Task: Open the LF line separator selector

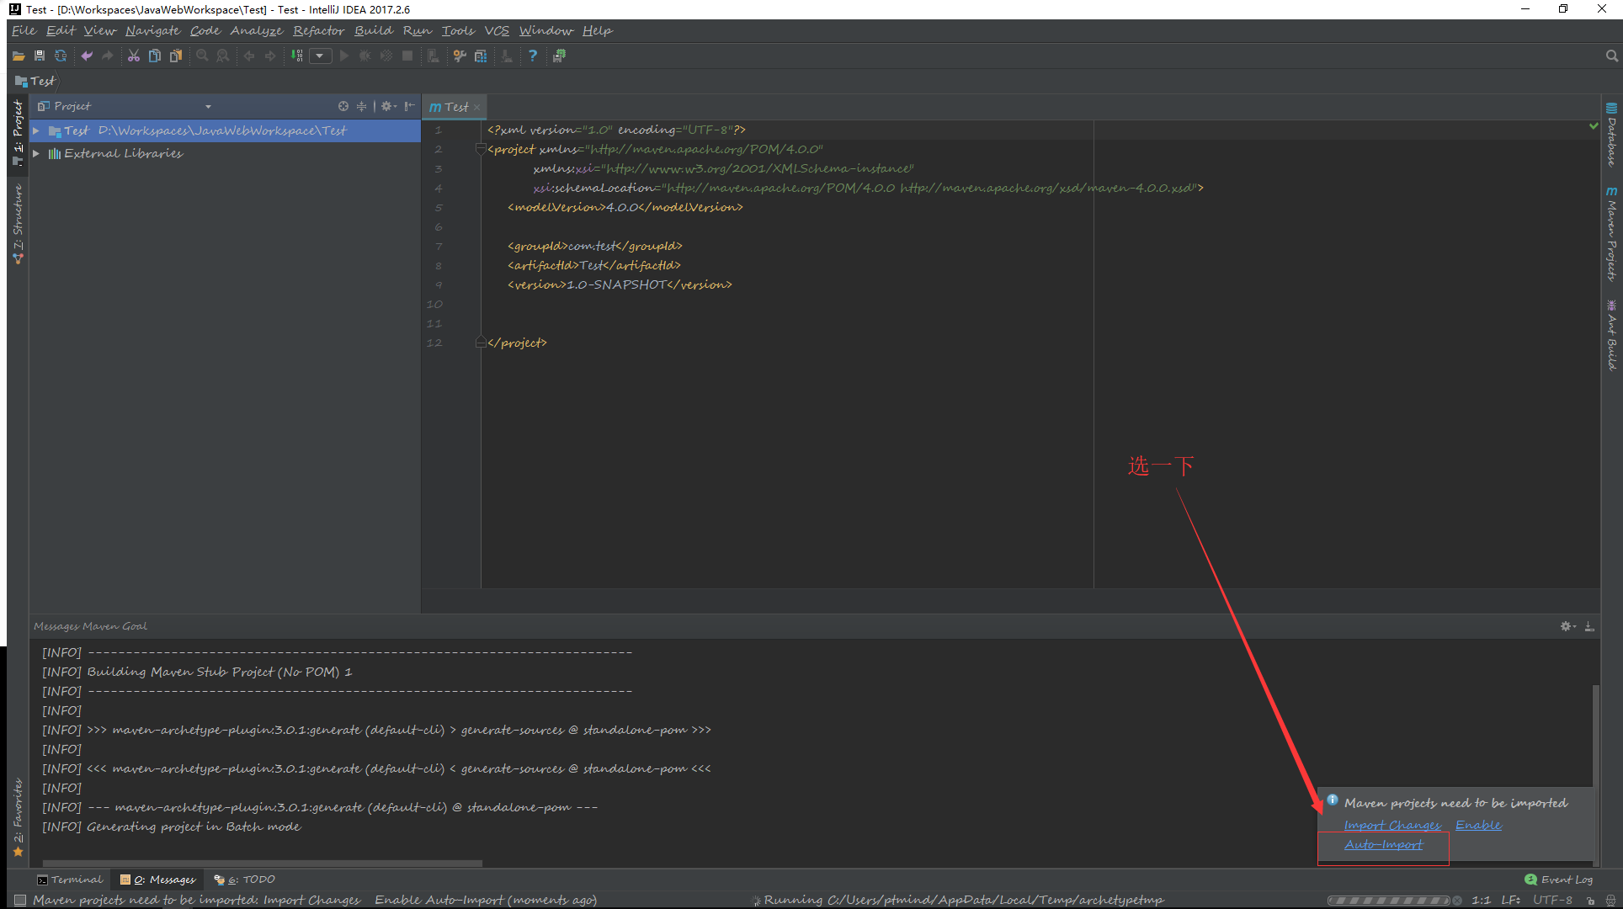Action: click(1510, 900)
